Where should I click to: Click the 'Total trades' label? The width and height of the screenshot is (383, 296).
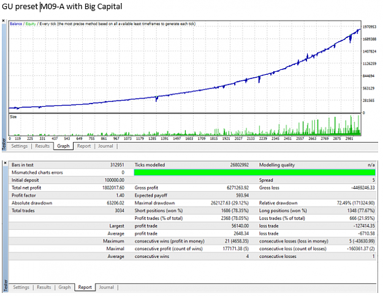(23, 211)
